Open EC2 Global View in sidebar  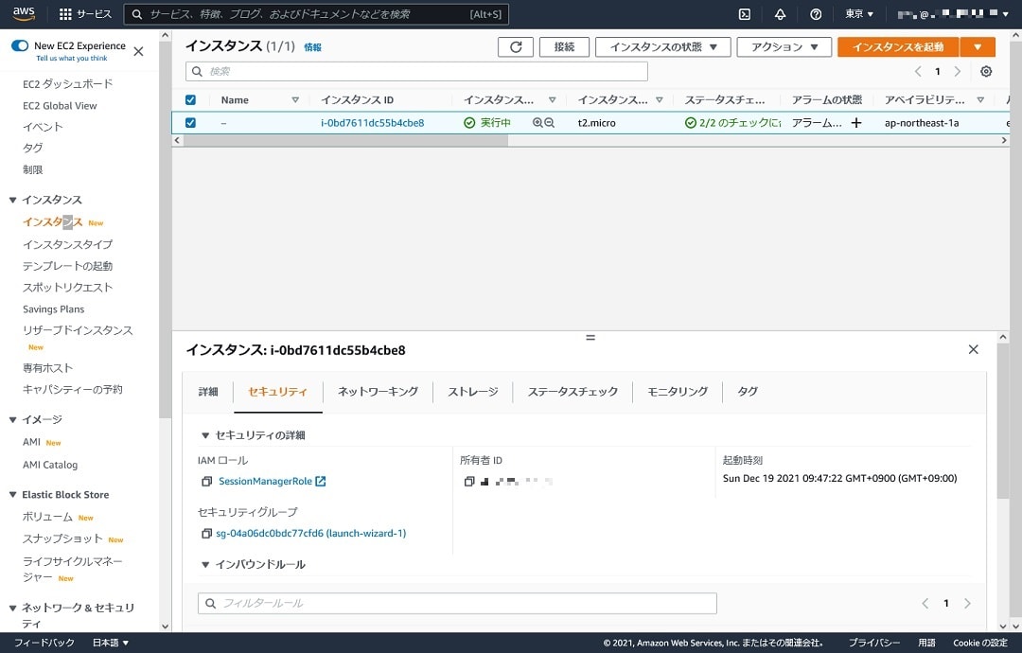[60, 106]
